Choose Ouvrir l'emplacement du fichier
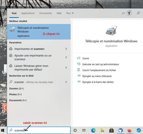Image resolution: width=143 pixels, height=134 pixels. pyautogui.click(x=99, y=70)
